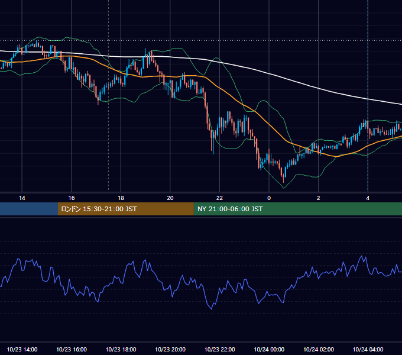Click hour label 22 on chart axis

point(219,198)
